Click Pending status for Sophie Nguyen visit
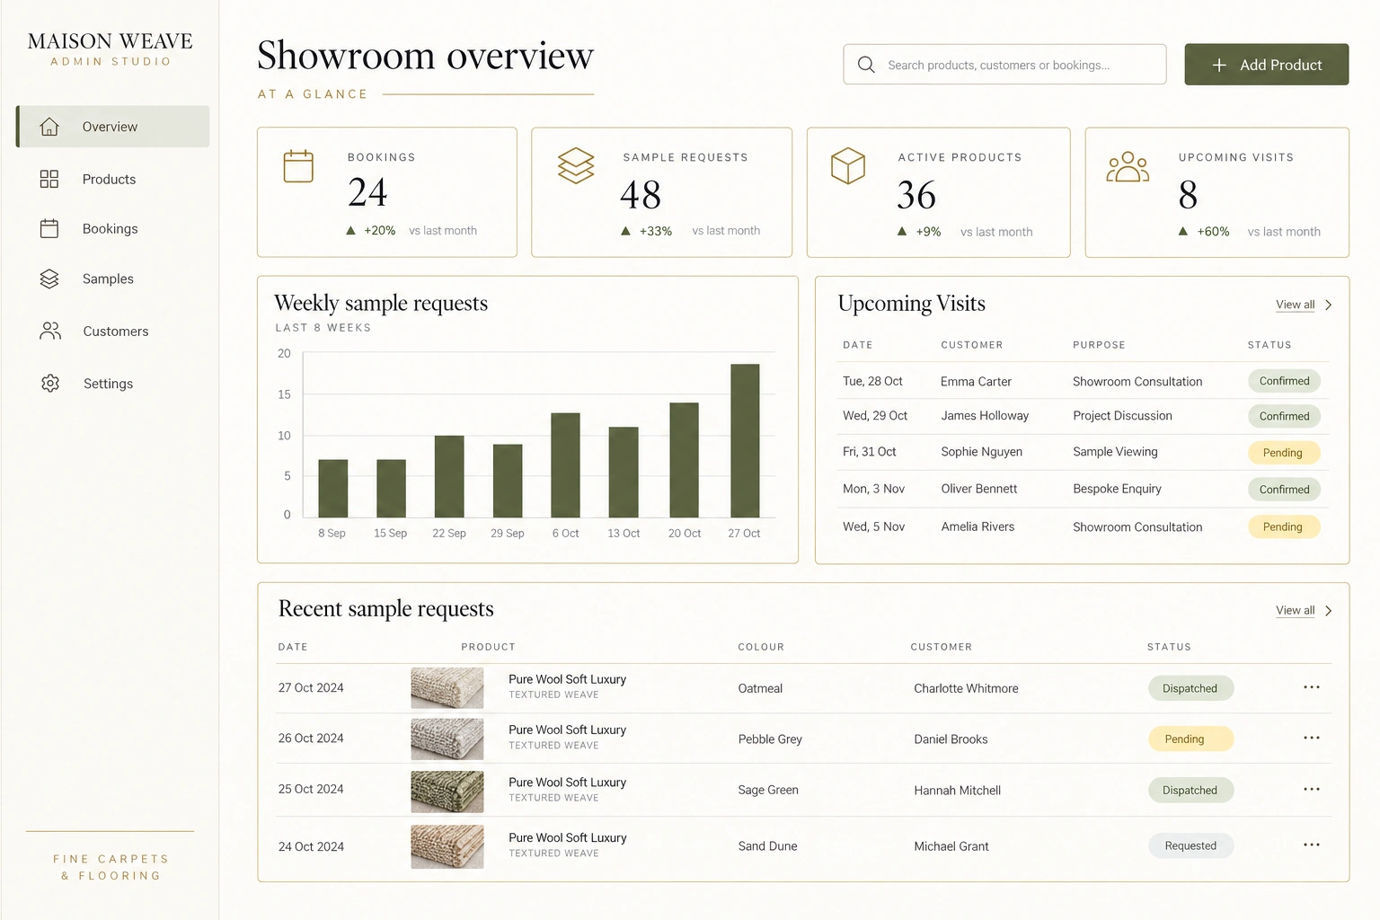The width and height of the screenshot is (1380, 920). point(1283,453)
